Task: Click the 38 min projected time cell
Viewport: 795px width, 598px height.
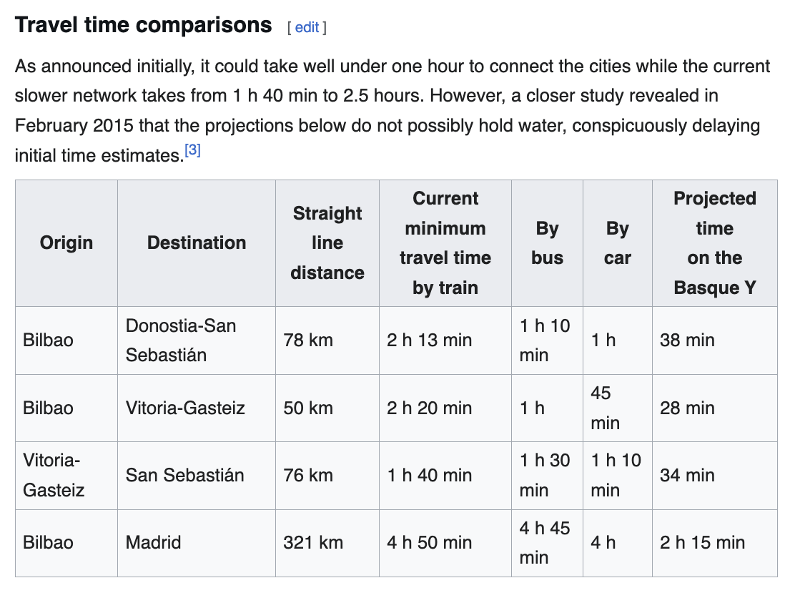Action: 687,340
